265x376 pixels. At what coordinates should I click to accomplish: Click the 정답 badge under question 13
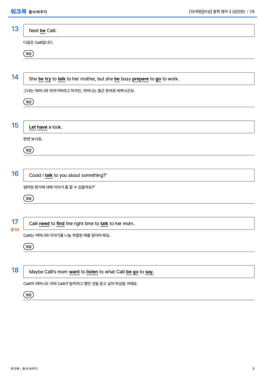pyautogui.click(x=28, y=54)
